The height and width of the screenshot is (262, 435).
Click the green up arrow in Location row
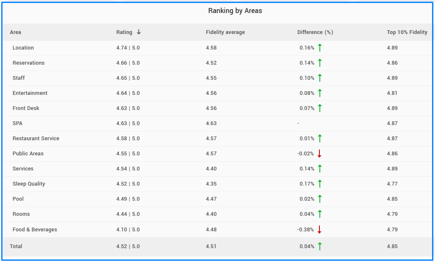pyautogui.click(x=319, y=48)
